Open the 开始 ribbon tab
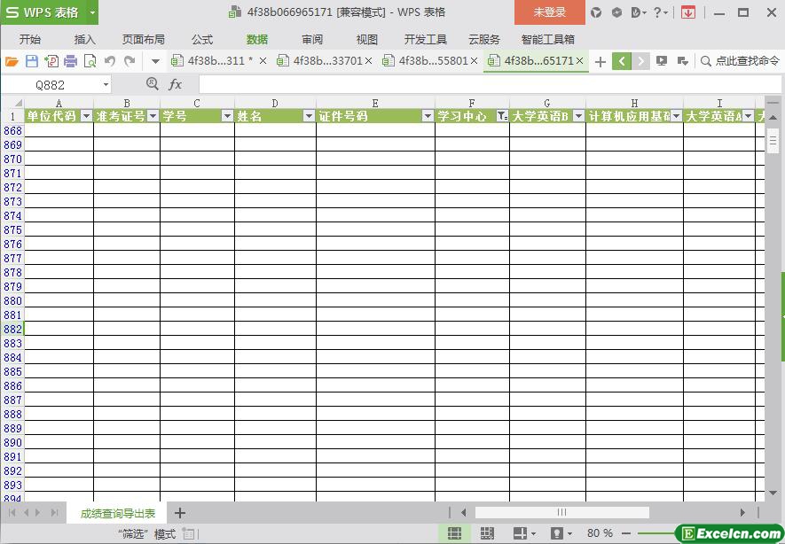This screenshot has height=544, width=785. pos(30,40)
